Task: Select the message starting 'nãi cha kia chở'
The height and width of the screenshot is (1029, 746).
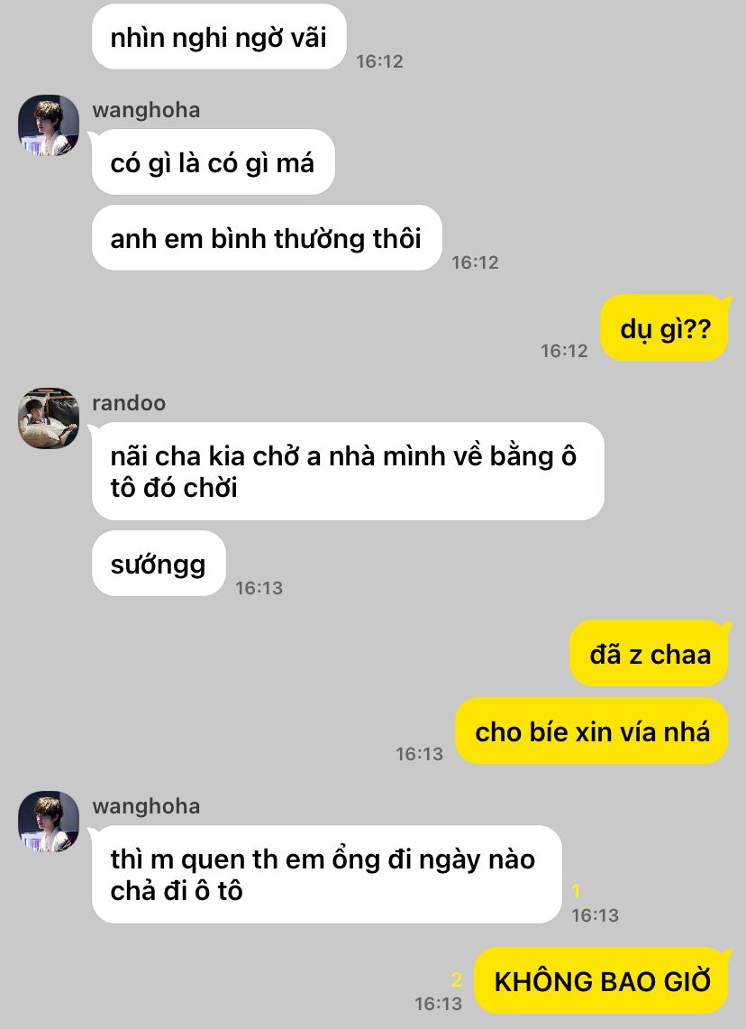Action: click(348, 472)
